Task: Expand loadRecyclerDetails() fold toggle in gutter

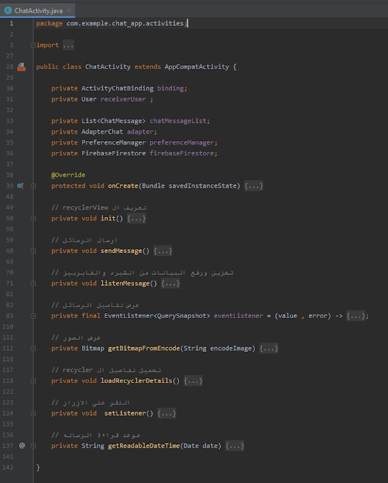Action: point(33,380)
